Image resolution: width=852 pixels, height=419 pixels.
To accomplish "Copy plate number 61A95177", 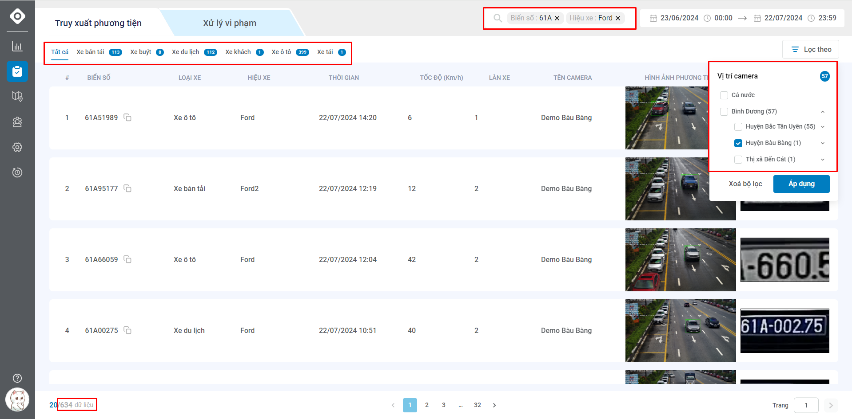I will (127, 188).
